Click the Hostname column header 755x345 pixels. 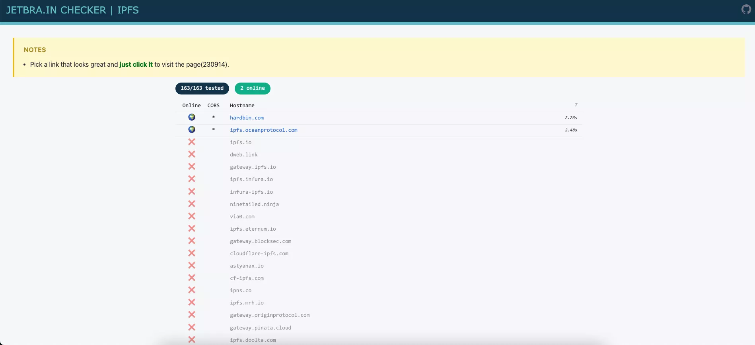[x=242, y=106]
